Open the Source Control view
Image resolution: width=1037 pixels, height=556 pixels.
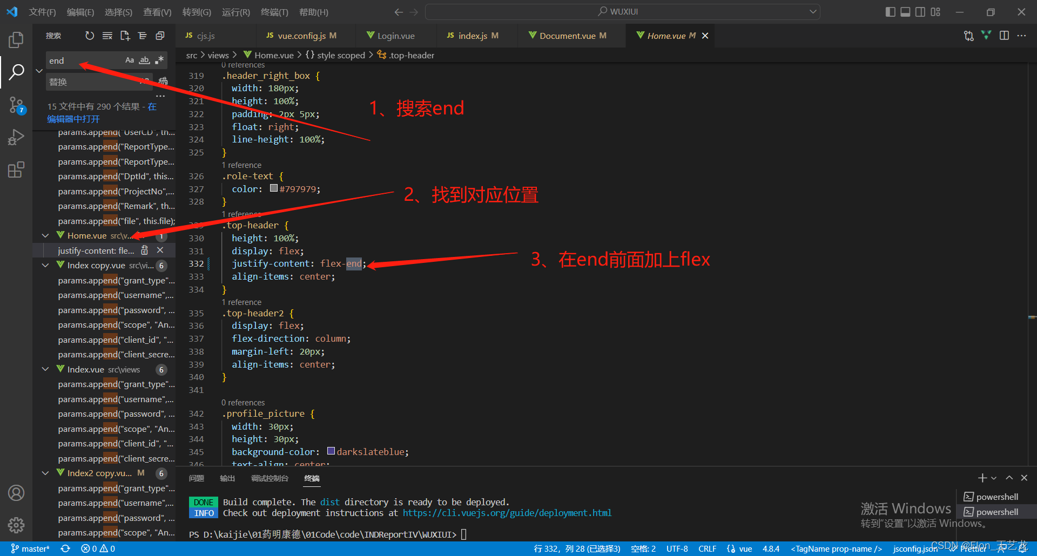coord(16,105)
